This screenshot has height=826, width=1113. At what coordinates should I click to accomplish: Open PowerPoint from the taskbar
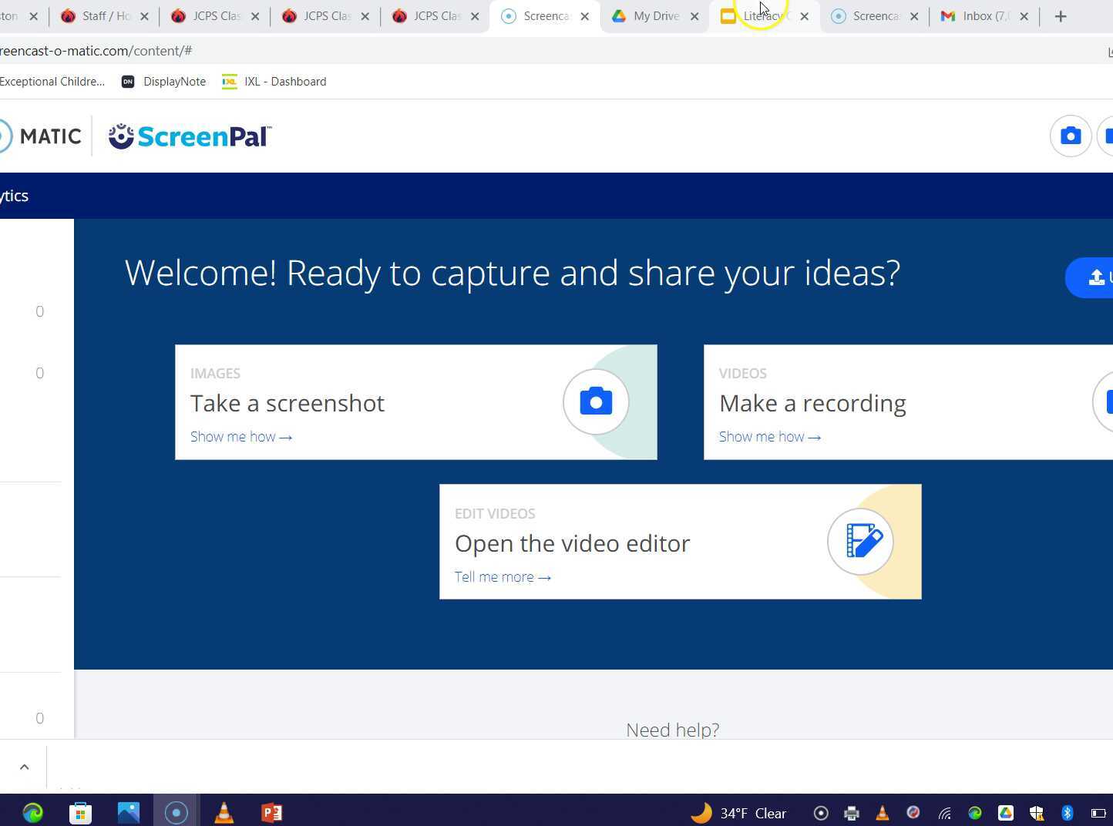(x=271, y=813)
